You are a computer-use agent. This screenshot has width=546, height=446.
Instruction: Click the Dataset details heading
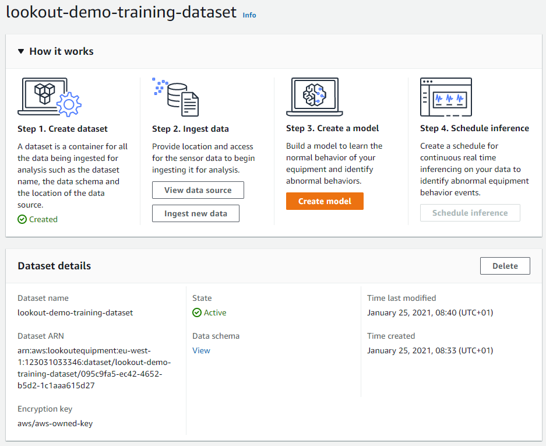[x=54, y=266]
